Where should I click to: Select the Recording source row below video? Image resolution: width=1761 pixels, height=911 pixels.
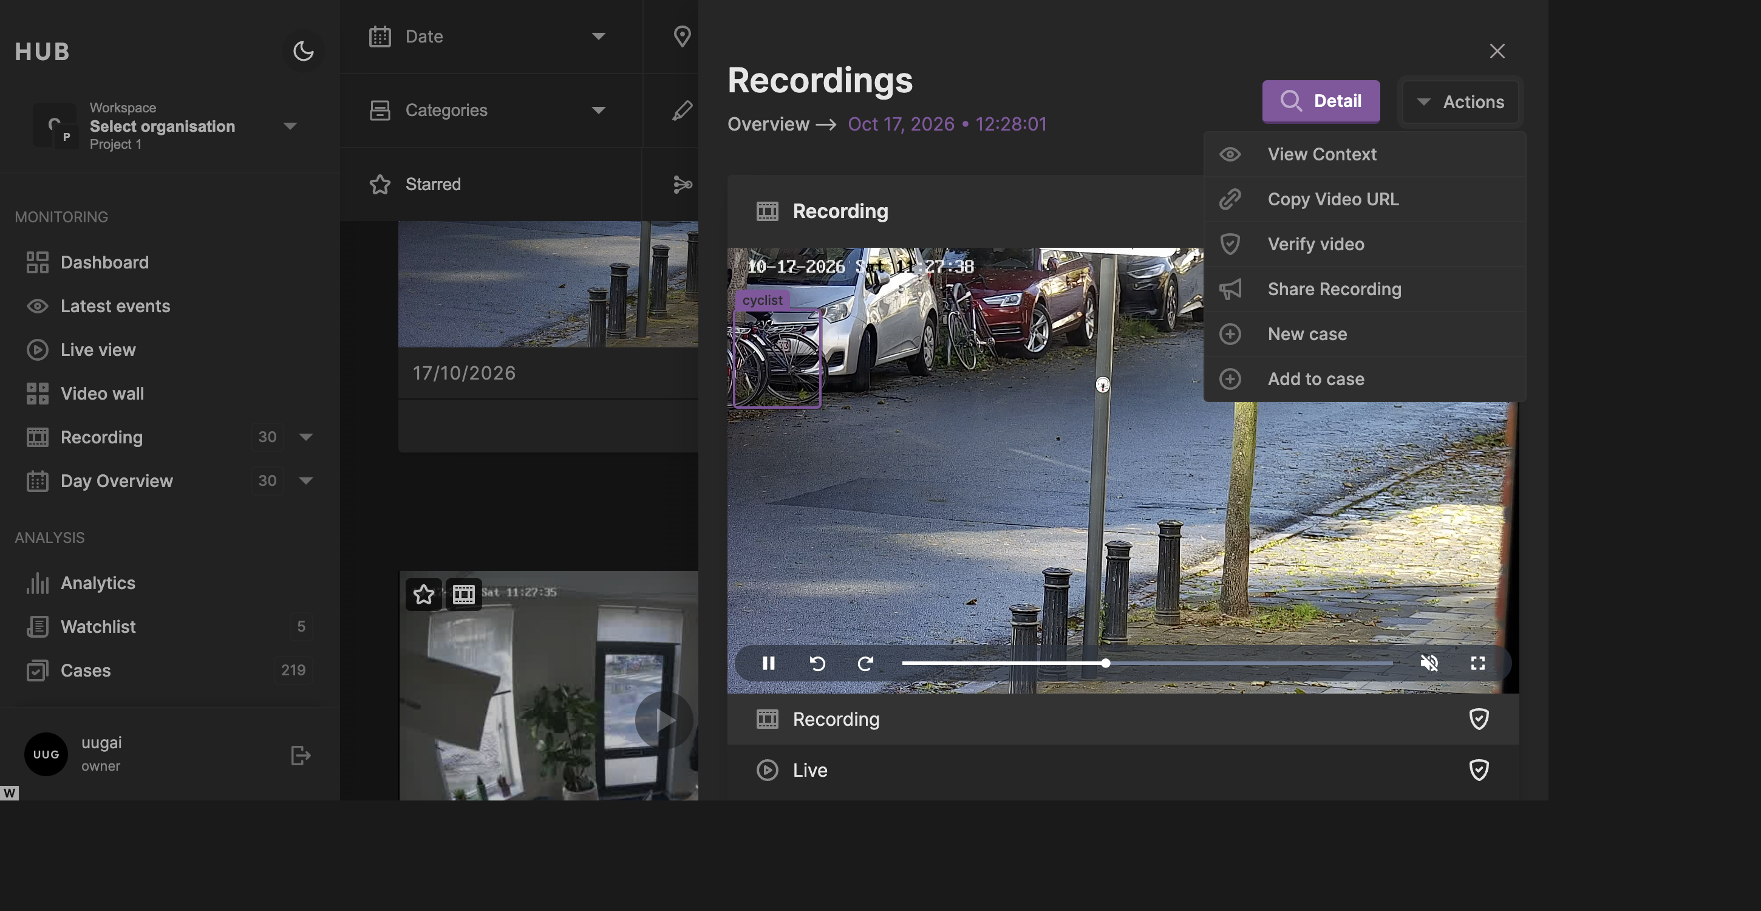click(1123, 719)
